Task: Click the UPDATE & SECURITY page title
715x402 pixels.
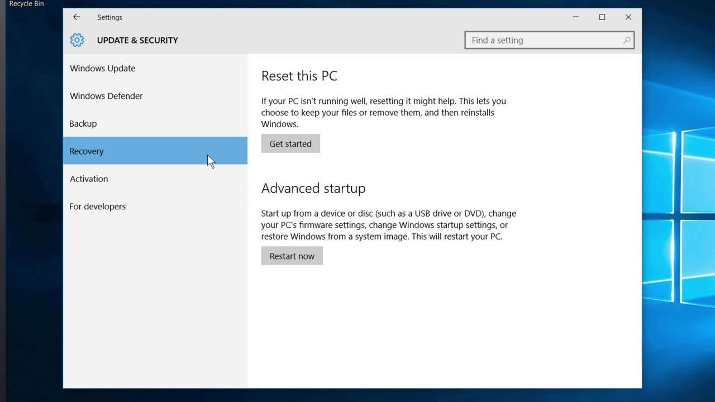Action: coord(137,40)
